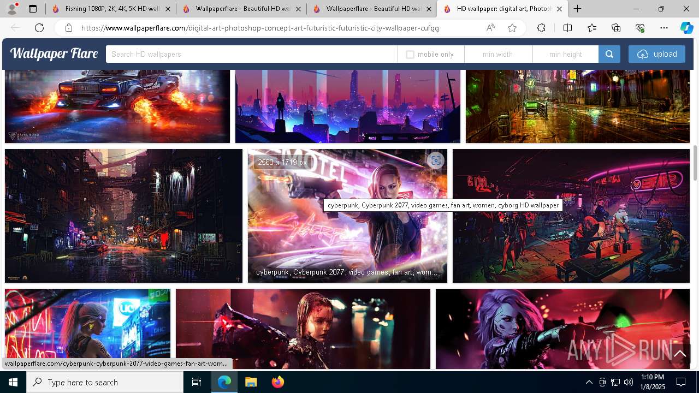Image resolution: width=699 pixels, height=393 pixels.
Task: Click the upload button
Action: pos(657,54)
